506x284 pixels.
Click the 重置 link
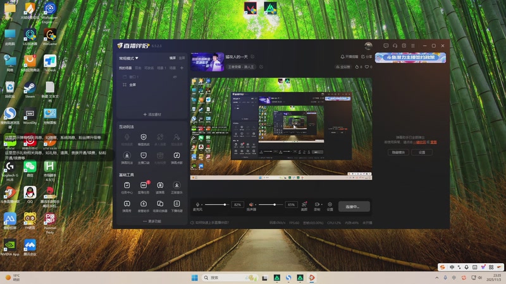coord(433,142)
